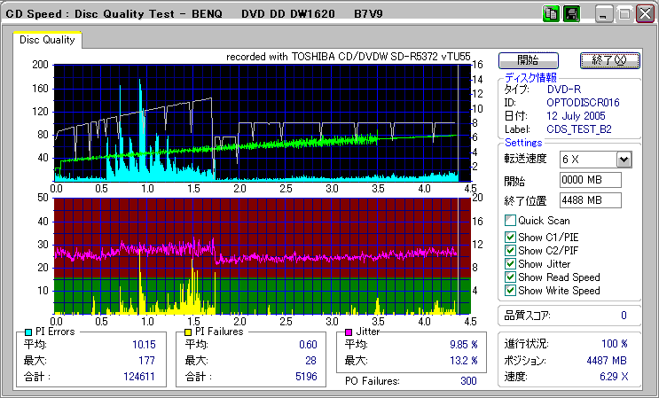Click the save floppy disk icon
Image resolution: width=659 pixels, height=398 pixels.
(x=571, y=14)
